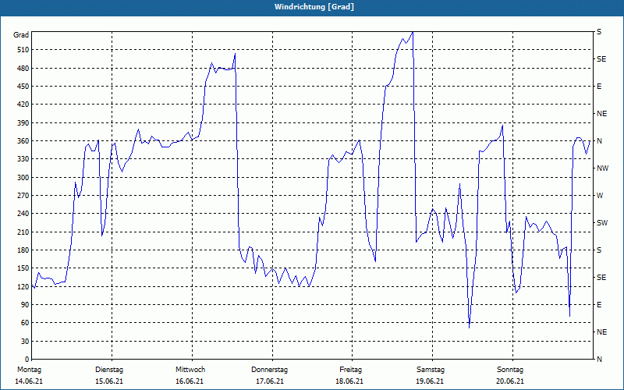Click the date 16.06.21
Viewport: 624px width, 390px height.
[x=190, y=381]
